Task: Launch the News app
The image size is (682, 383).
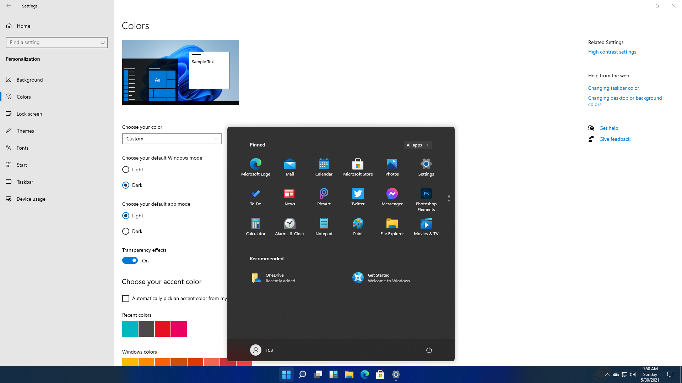Action: tap(289, 197)
